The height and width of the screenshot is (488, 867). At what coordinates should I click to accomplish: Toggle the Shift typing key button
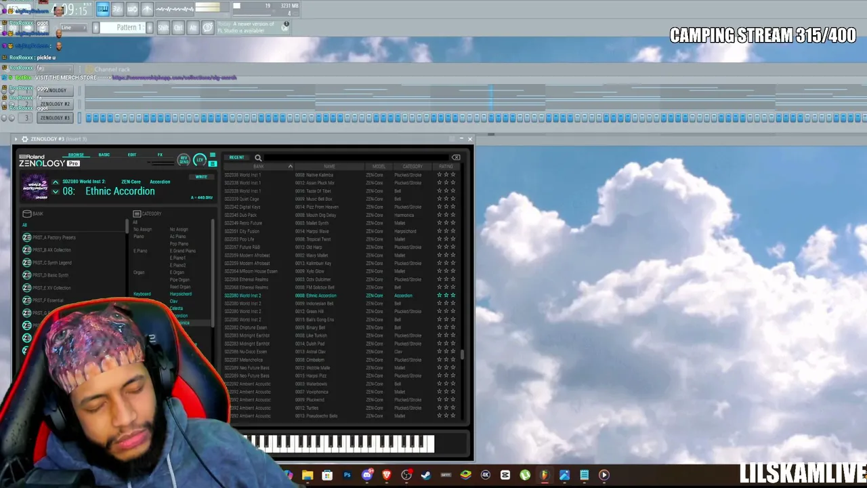pos(163,28)
